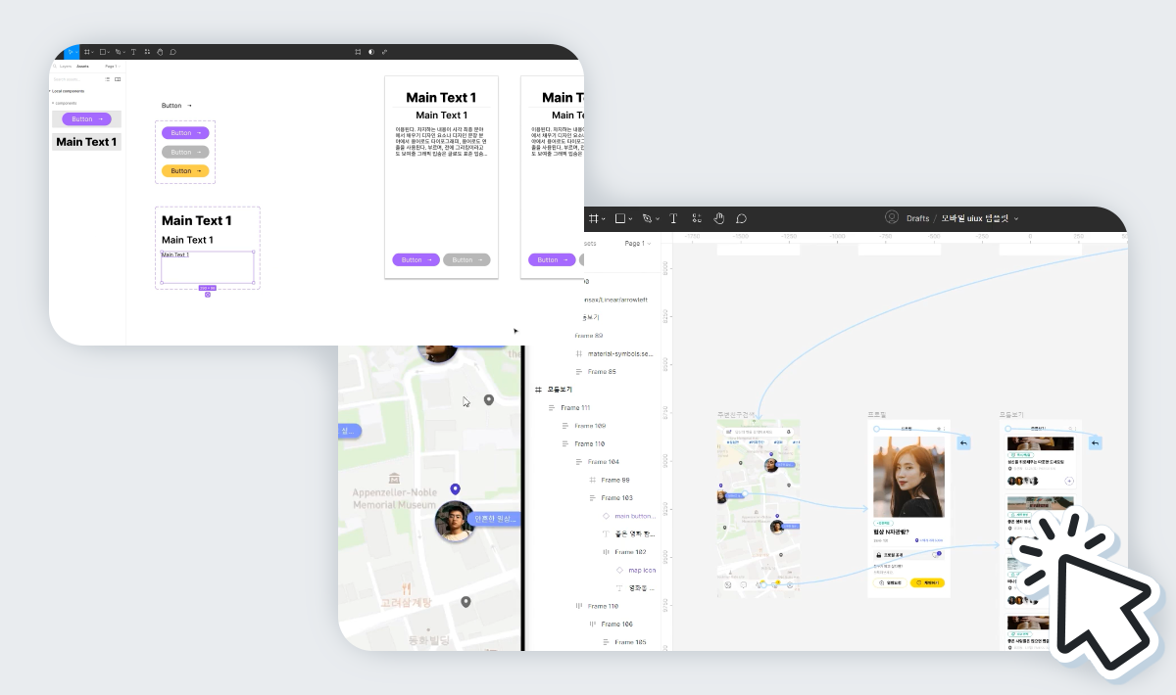
Task: Select the Text tool in mobile template window
Action: 674,218
